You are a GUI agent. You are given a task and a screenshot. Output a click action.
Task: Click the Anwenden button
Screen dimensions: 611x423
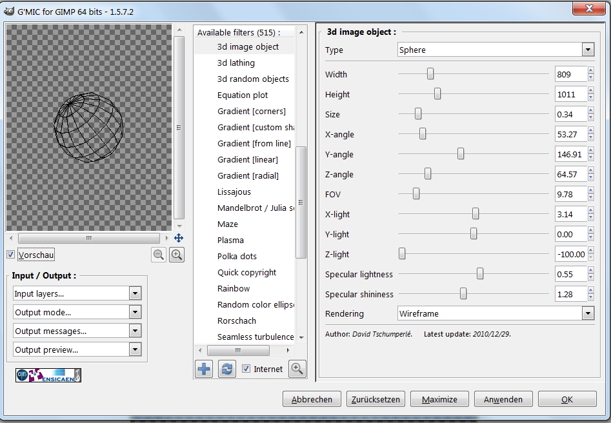pos(503,399)
